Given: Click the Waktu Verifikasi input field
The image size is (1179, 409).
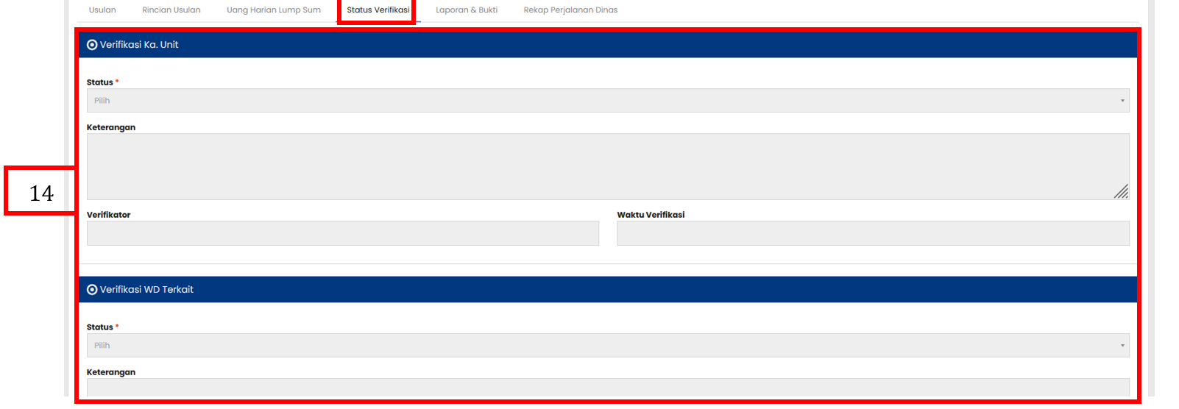Looking at the screenshot, I should 873,233.
